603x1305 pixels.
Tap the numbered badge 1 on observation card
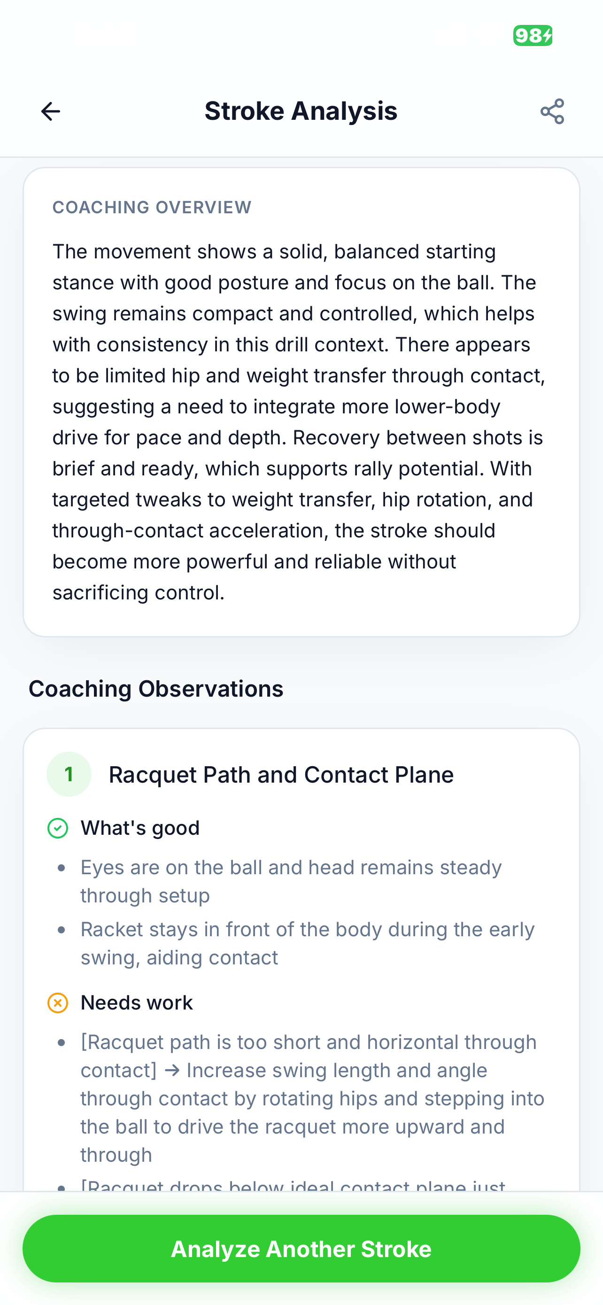pos(69,774)
